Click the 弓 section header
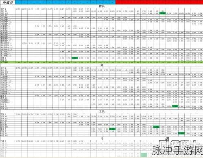203x158 pixels. point(102,138)
